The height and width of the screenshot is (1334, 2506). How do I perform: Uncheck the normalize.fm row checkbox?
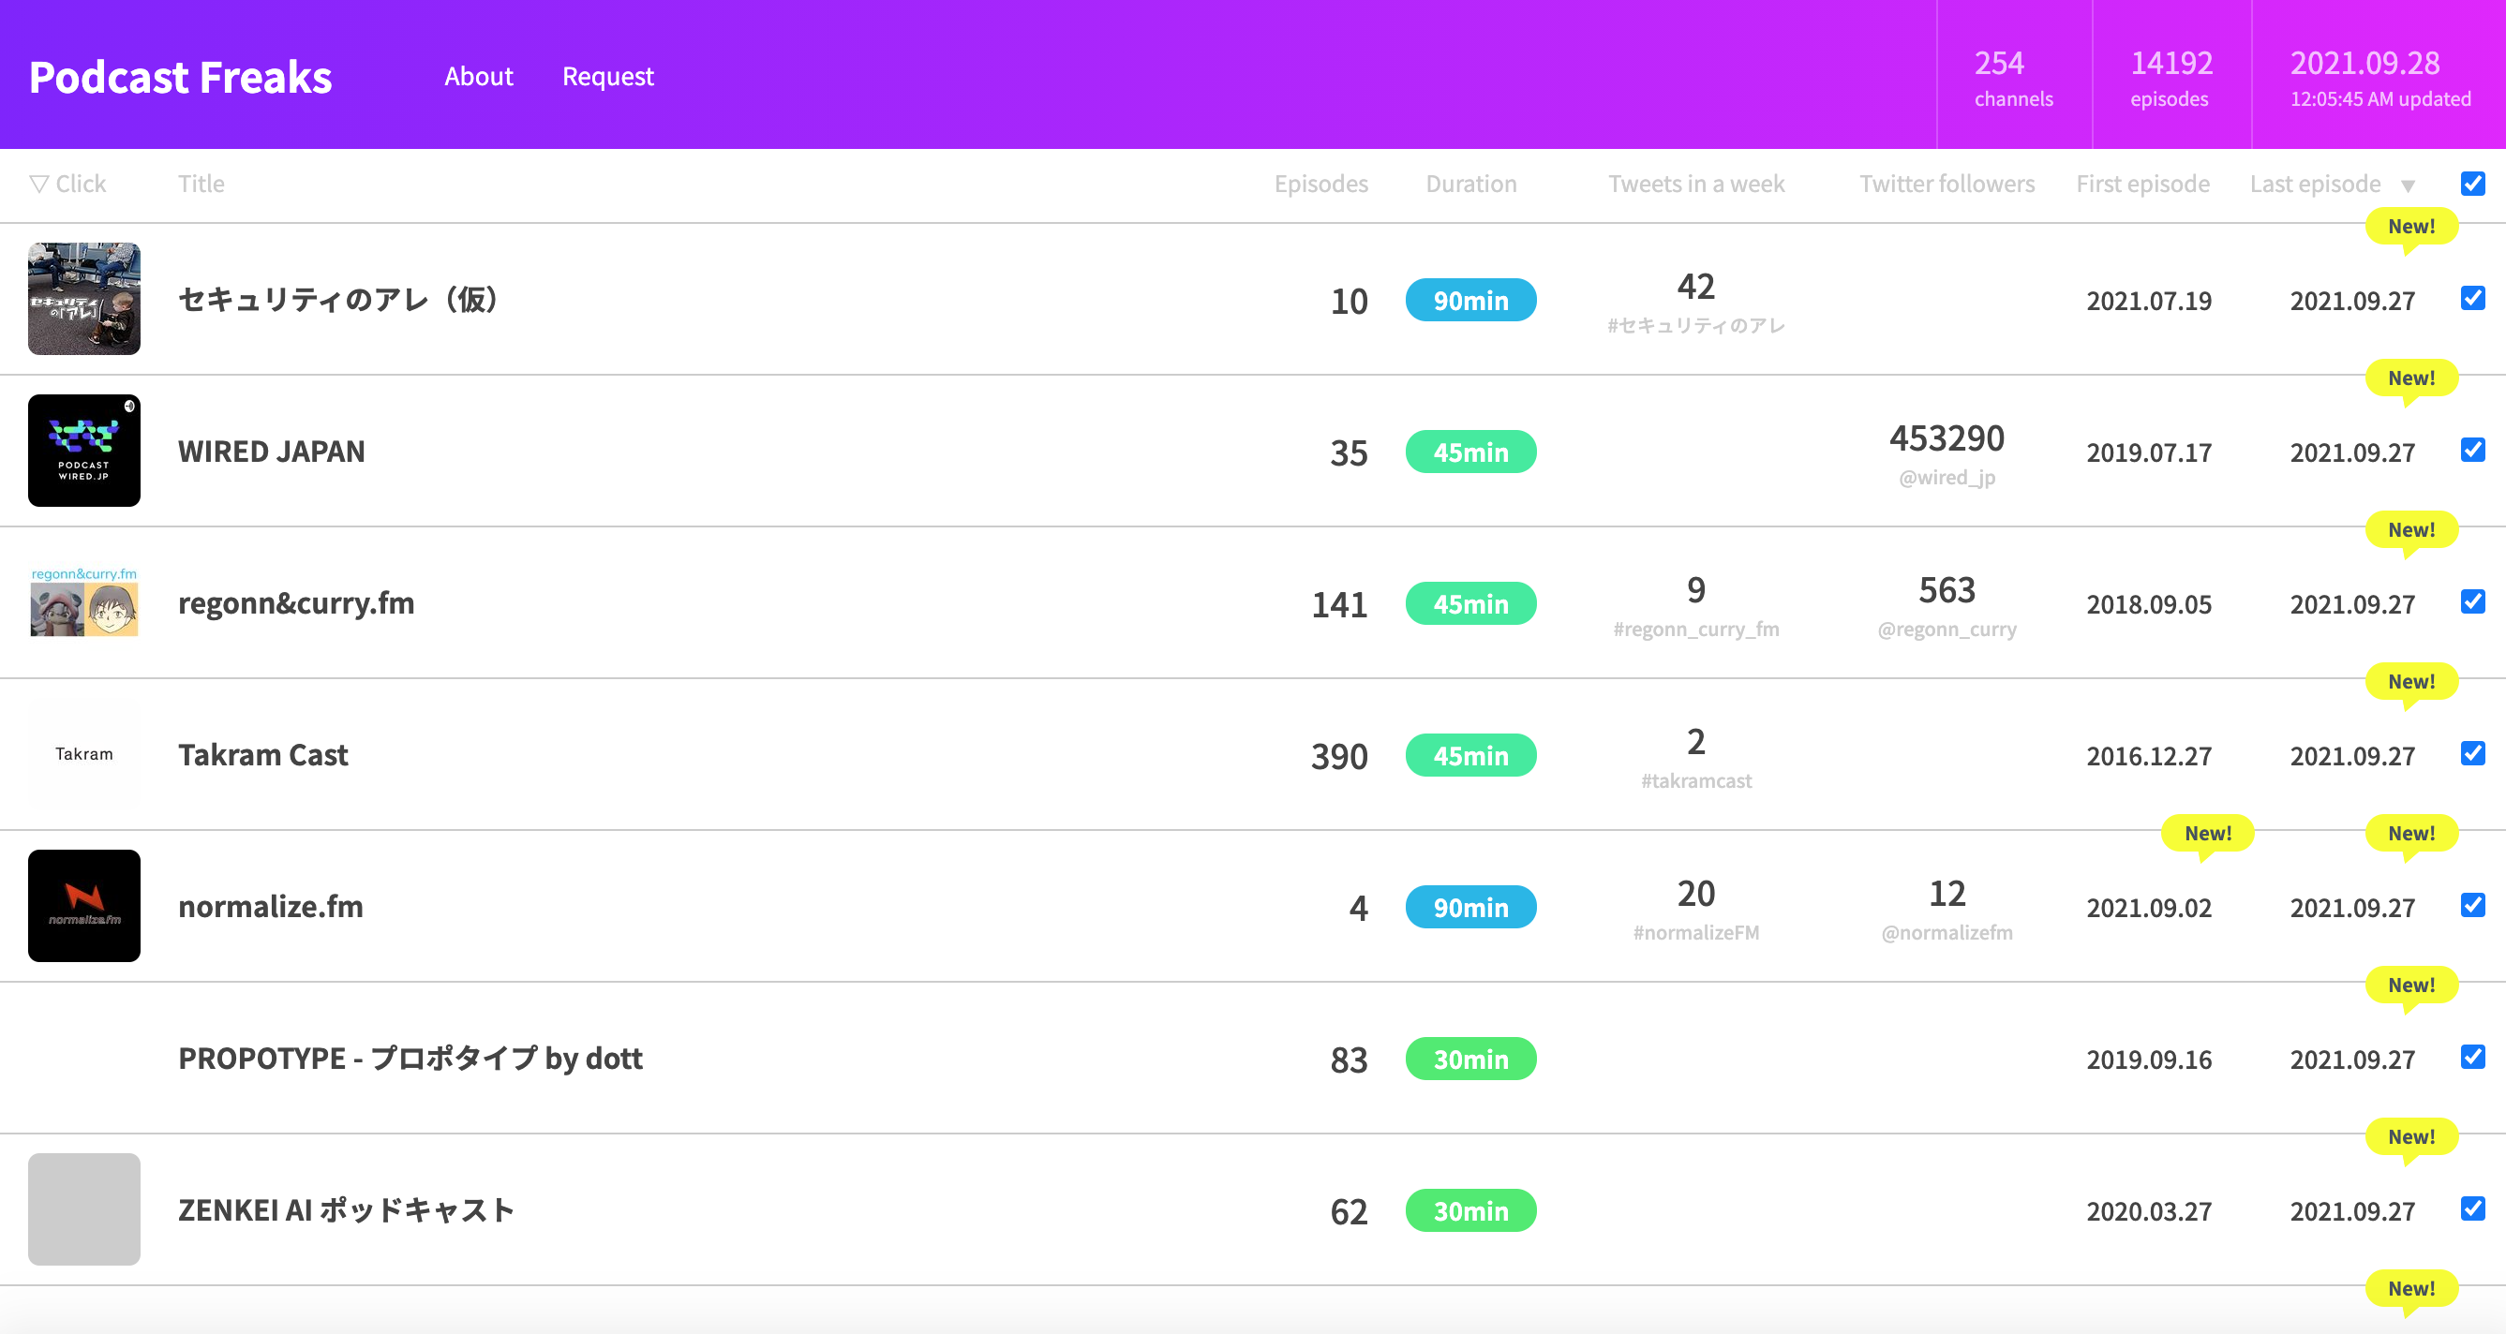click(2473, 904)
